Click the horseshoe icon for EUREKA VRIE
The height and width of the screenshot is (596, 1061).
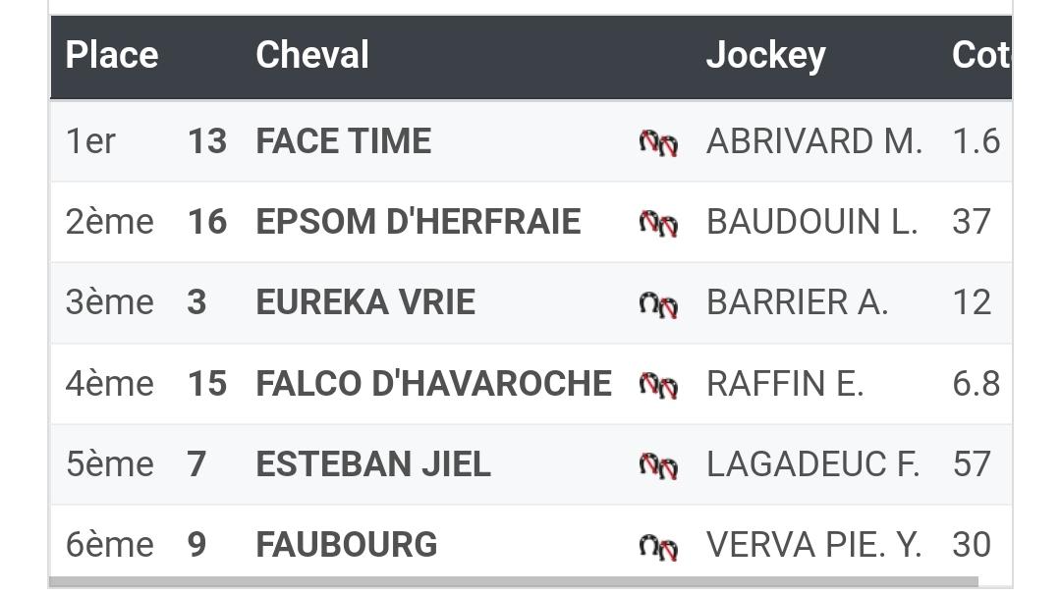tap(658, 304)
